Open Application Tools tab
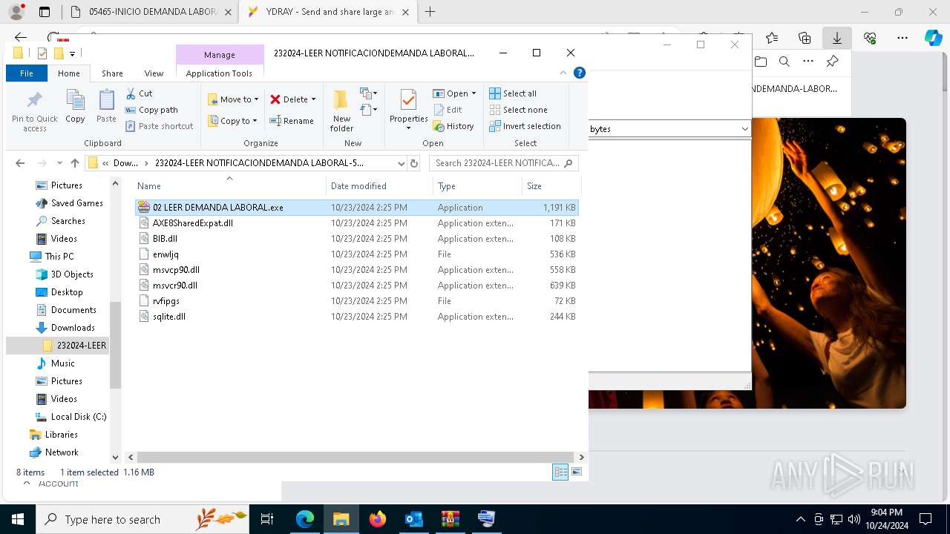The width and height of the screenshot is (950, 534). (219, 73)
